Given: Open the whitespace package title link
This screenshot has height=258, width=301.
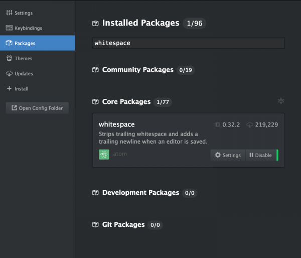Looking at the screenshot, I should (x=117, y=124).
